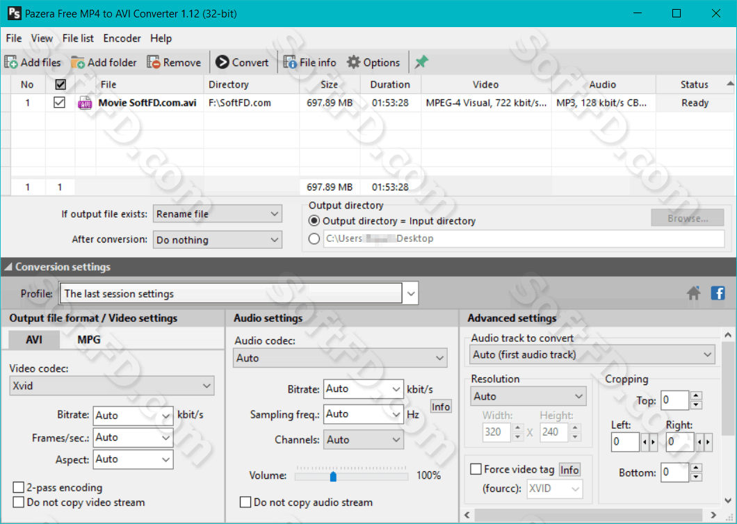Increase the Cropping Bottom spinner
737x524 pixels.
(697, 468)
